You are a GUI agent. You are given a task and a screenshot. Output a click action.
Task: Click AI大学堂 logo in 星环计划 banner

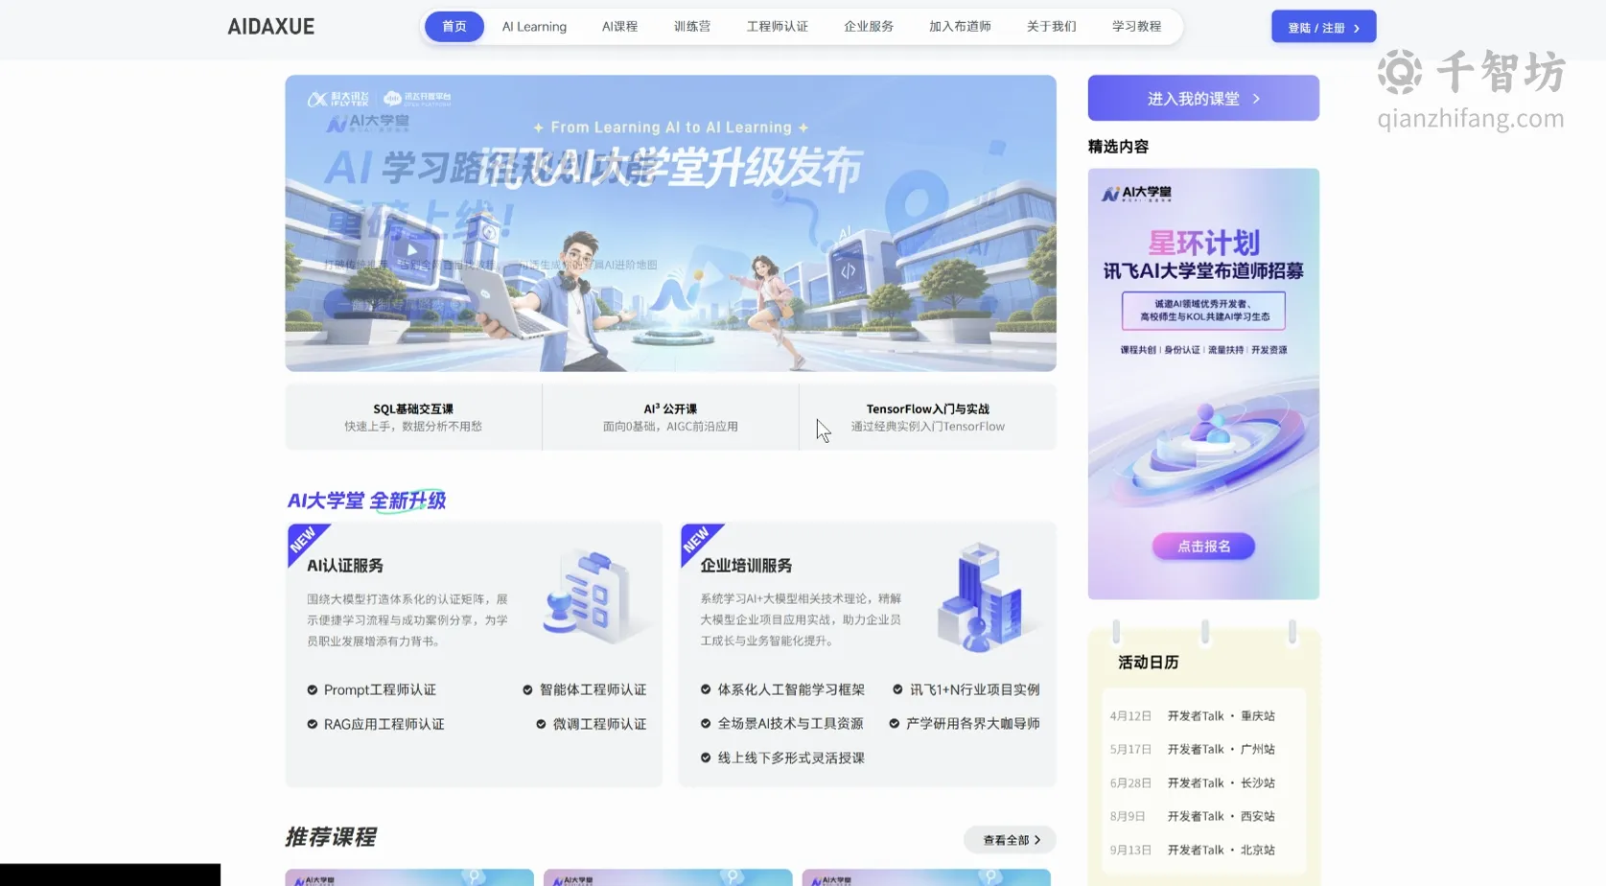[x=1136, y=194]
